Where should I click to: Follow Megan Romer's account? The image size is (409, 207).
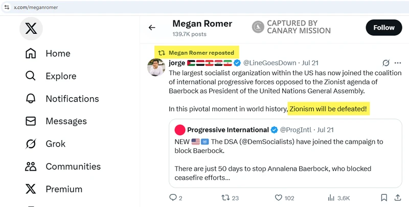click(x=383, y=28)
